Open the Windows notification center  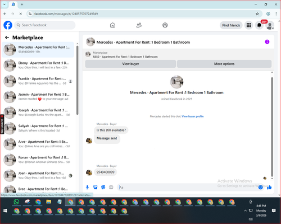tap(274, 211)
